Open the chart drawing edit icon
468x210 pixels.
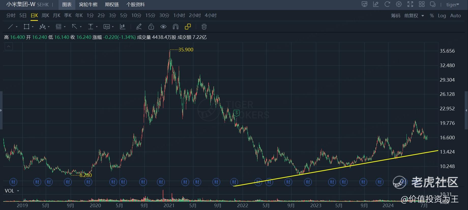pos(376,4)
